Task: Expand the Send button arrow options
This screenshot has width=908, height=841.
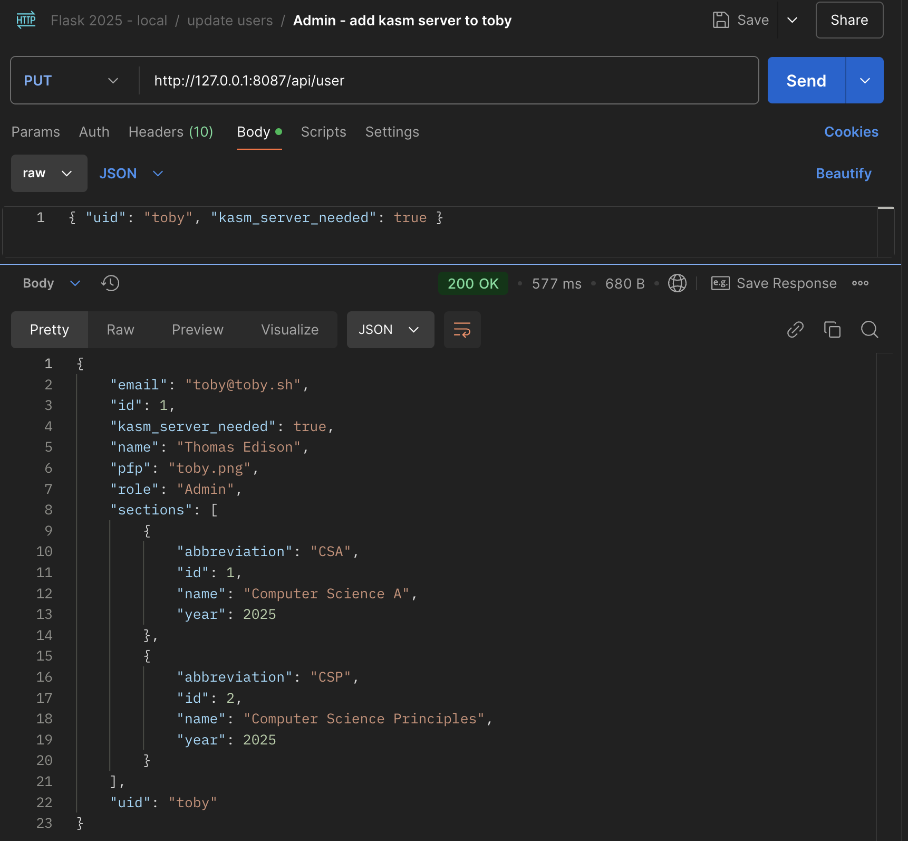Action: click(x=865, y=81)
